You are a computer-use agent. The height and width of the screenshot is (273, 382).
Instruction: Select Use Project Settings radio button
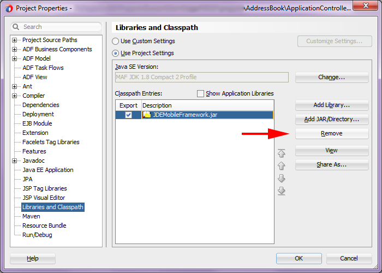click(x=115, y=53)
